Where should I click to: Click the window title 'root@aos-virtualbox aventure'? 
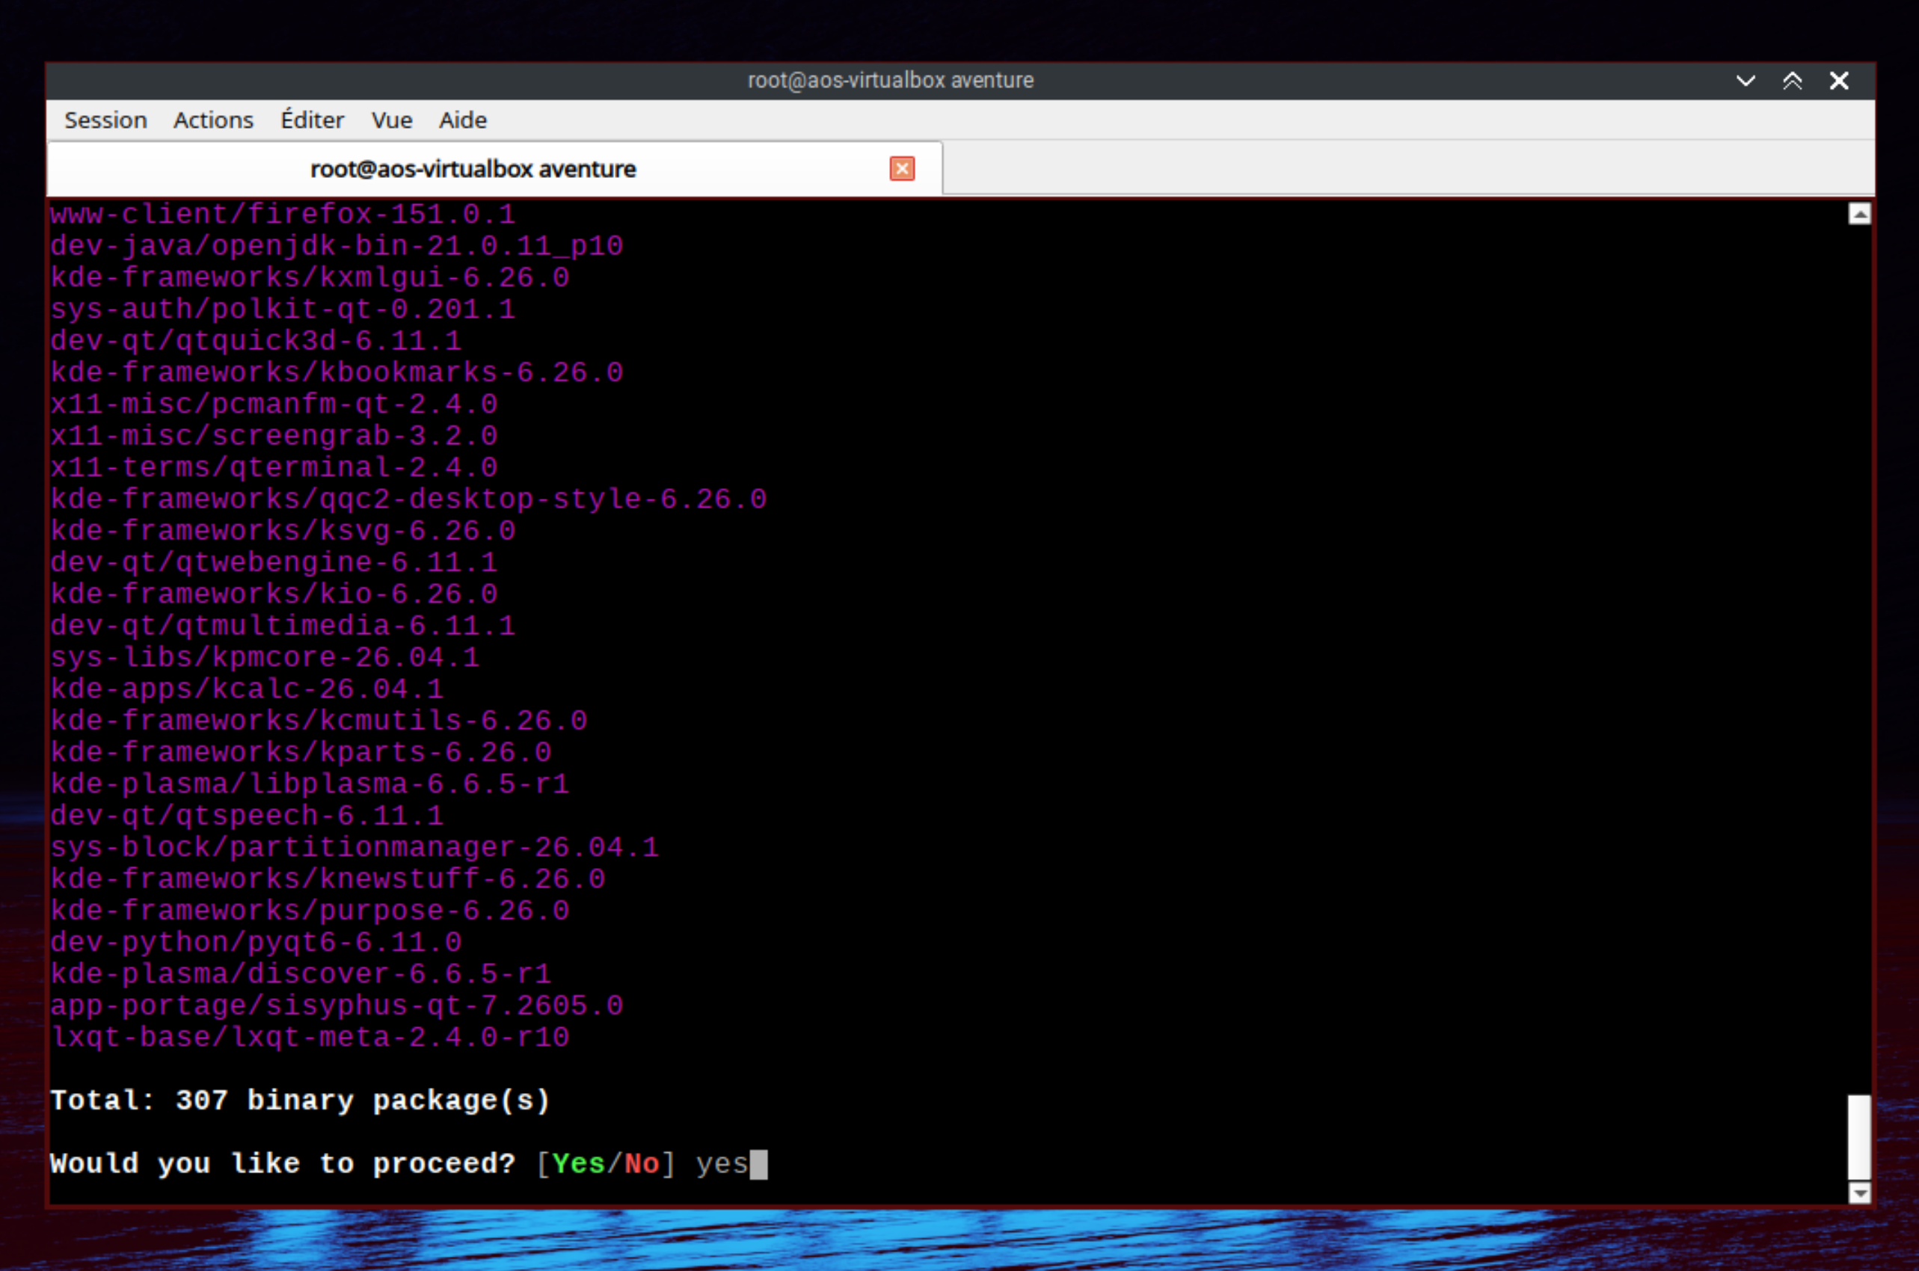[x=890, y=80]
